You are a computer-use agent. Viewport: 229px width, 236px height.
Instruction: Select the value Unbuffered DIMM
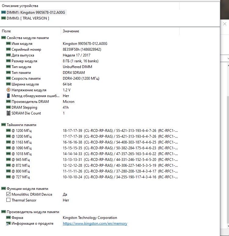point(77,67)
